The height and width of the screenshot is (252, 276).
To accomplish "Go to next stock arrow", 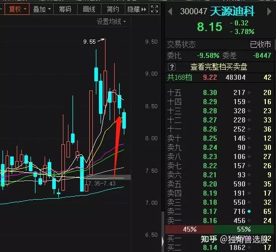I will coord(269,12).
